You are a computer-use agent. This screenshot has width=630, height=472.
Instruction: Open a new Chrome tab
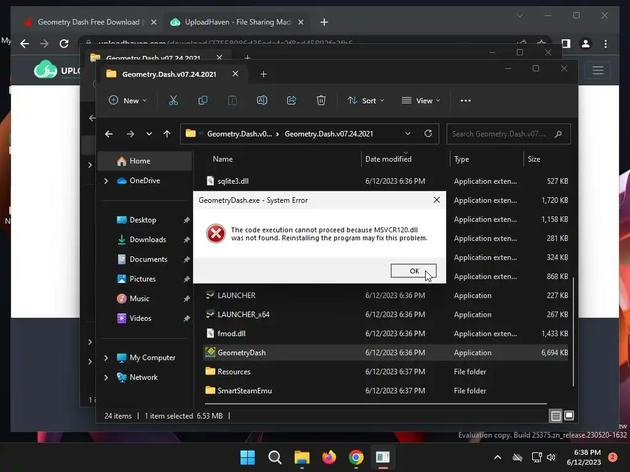coord(324,22)
